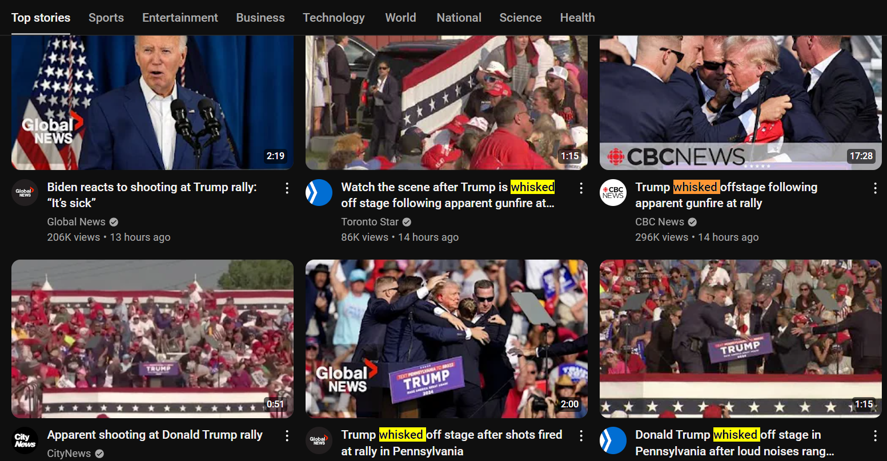The image size is (887, 461).
Task: Play the 2:00 Global News thumbnail
Action: click(447, 339)
